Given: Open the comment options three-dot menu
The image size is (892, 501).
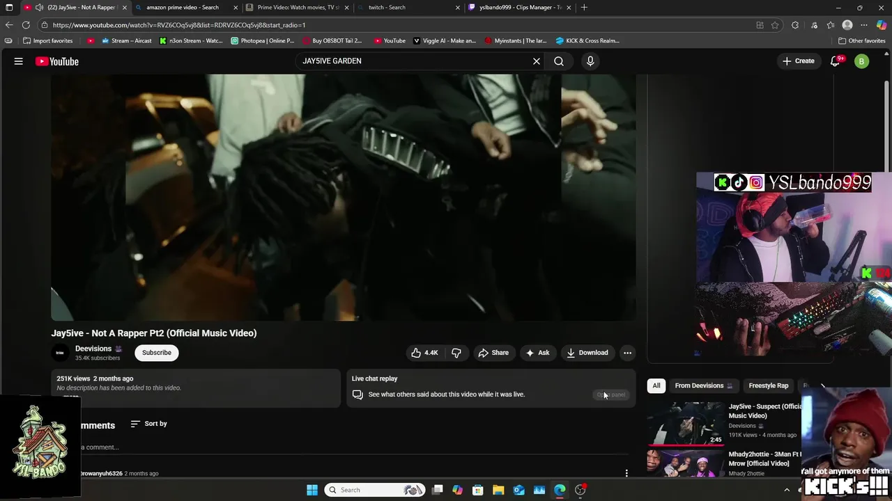Looking at the screenshot, I should [626, 473].
